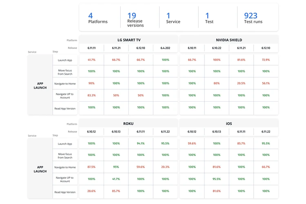Click 80% Navigate to Home cell under NVIDIA 6.10.22
The height and width of the screenshot is (204, 306).
[x=217, y=83]
